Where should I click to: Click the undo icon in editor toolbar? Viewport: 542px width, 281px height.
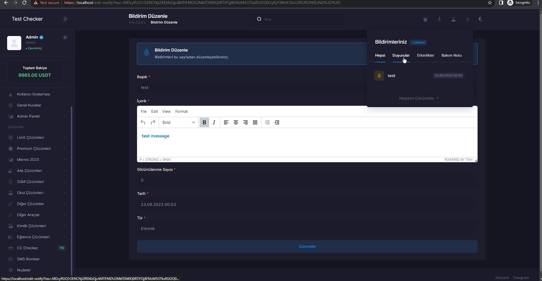[x=143, y=122]
